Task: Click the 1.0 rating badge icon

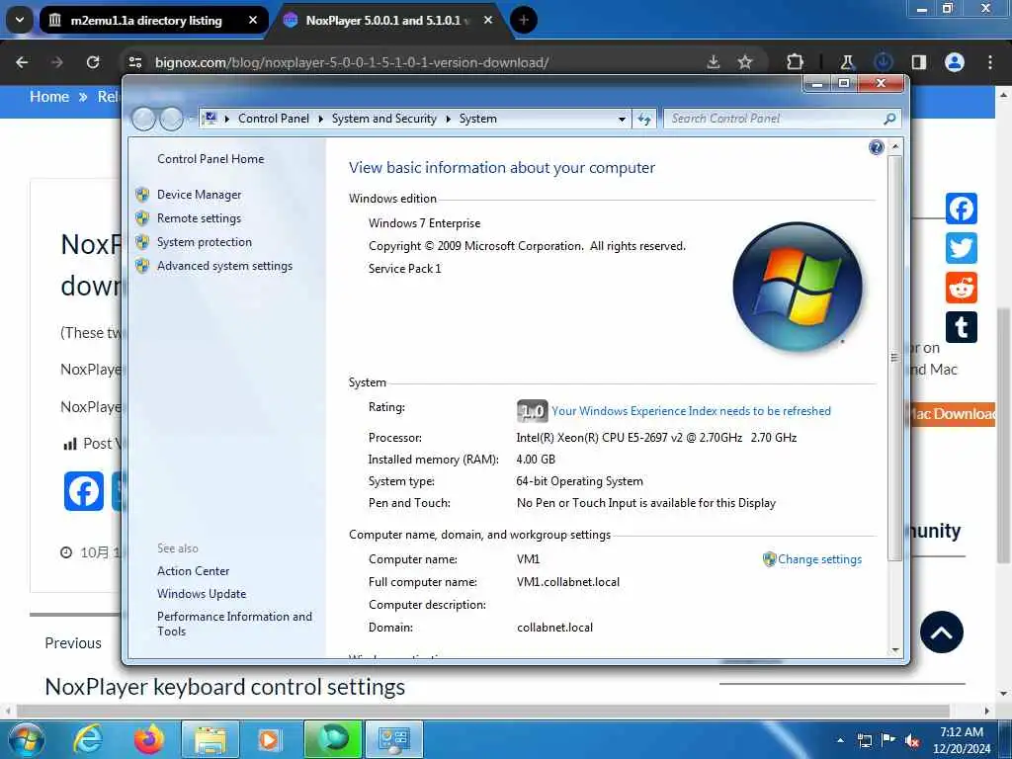Action: 532,411
